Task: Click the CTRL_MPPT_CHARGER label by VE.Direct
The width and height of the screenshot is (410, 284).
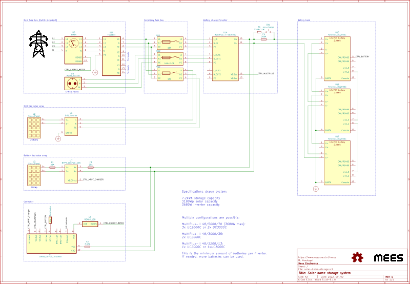Action: click(x=93, y=179)
